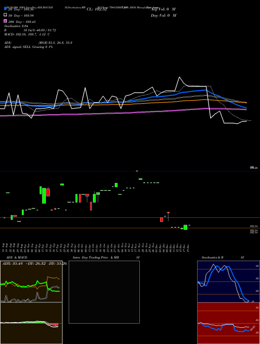
Task: Click the 'ADX & MACD' panel title
Action: (x=17, y=257)
